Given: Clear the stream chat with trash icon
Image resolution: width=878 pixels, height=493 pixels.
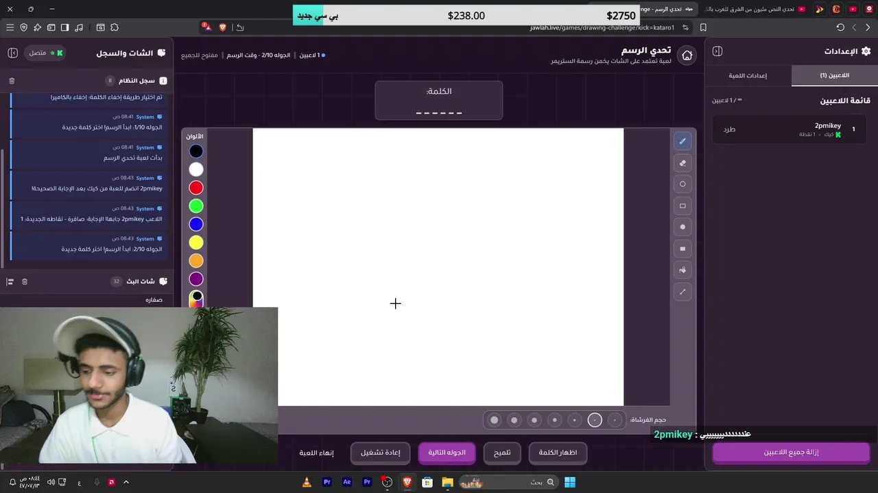Looking at the screenshot, I should coord(25,281).
